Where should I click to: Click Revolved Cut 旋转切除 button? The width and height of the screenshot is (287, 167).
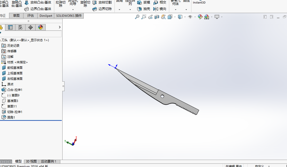(x=85, y=4)
